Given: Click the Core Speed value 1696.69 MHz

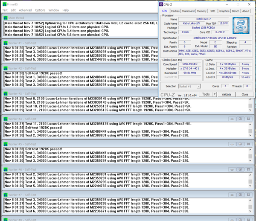Looking at the screenshot, I should [x=190, y=64].
